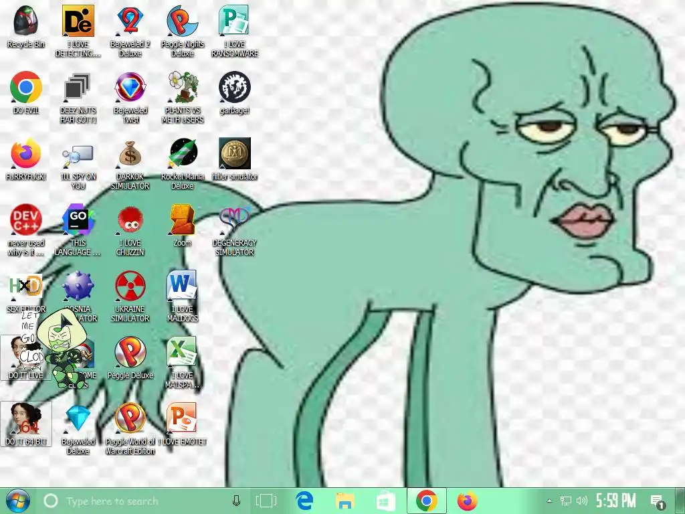The image size is (685, 514).
Task: Open the Publisher 'I LOVE RANSOMWARE' shortcut
Action: [x=235, y=31]
